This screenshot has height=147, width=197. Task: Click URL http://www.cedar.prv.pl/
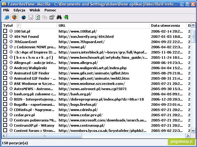[80, 115]
